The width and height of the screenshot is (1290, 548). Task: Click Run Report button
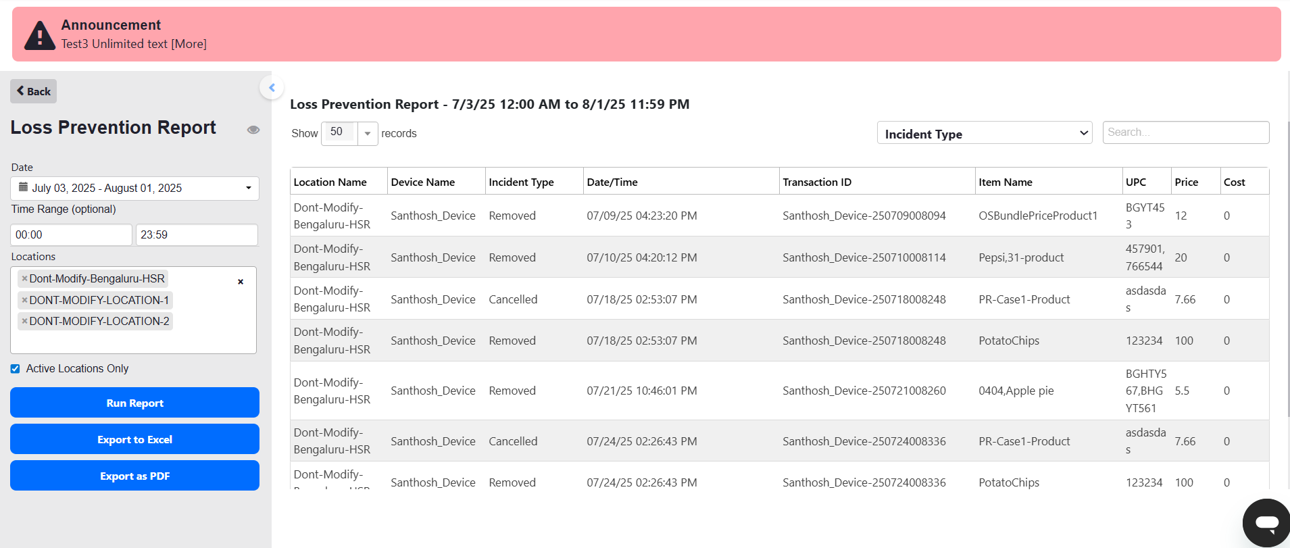[x=134, y=403]
